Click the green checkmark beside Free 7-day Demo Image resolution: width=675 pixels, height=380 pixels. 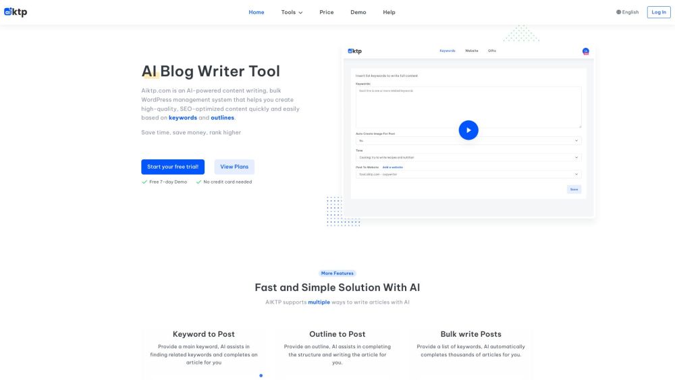144,182
